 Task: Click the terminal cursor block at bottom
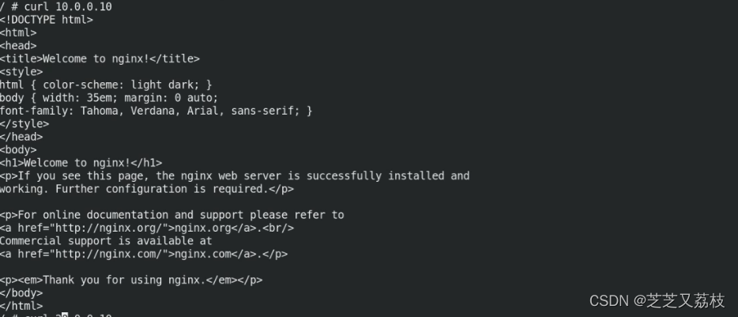point(65,315)
